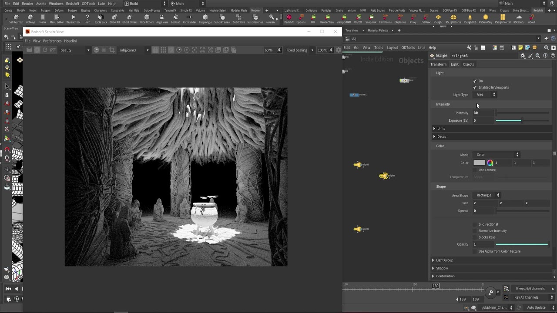Open the Redshift menu in main menu bar
557x313 pixels.
coord(72,3)
